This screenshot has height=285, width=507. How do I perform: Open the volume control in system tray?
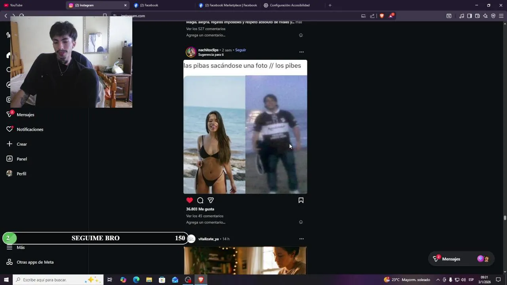(x=463, y=280)
